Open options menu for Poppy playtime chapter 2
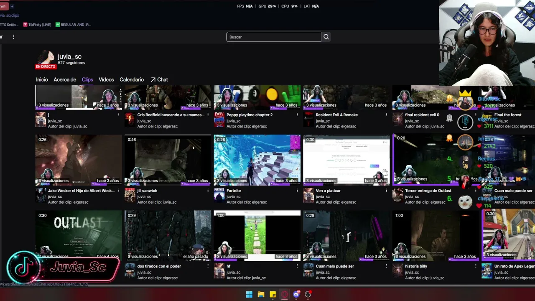 297,115
